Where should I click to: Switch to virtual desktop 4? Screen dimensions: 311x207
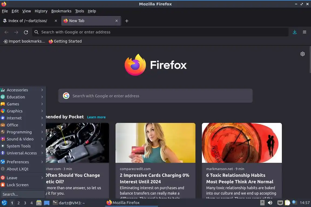tap(31, 203)
